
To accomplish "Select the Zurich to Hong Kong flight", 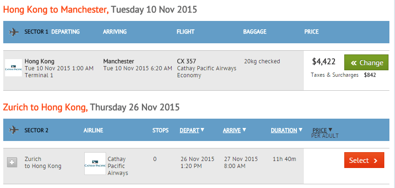I will [364, 161].
